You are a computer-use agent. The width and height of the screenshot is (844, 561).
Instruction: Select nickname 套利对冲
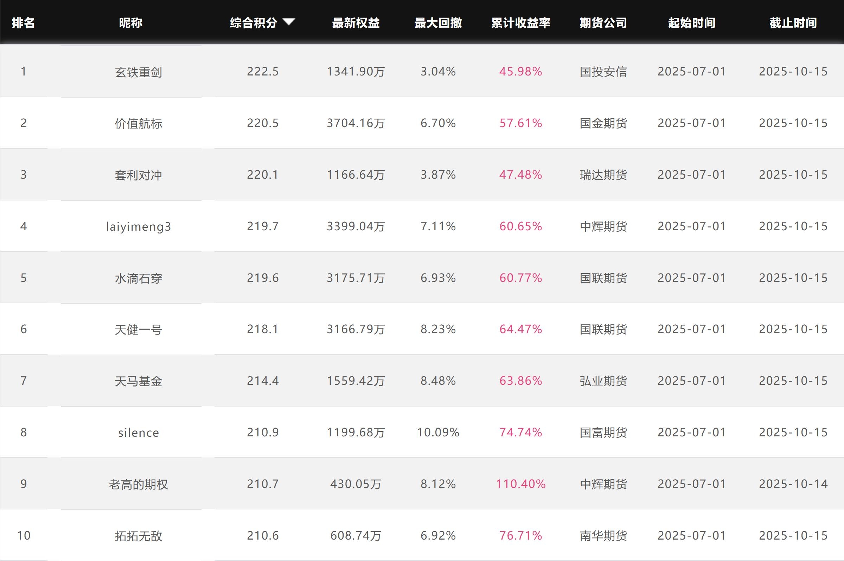(x=138, y=175)
